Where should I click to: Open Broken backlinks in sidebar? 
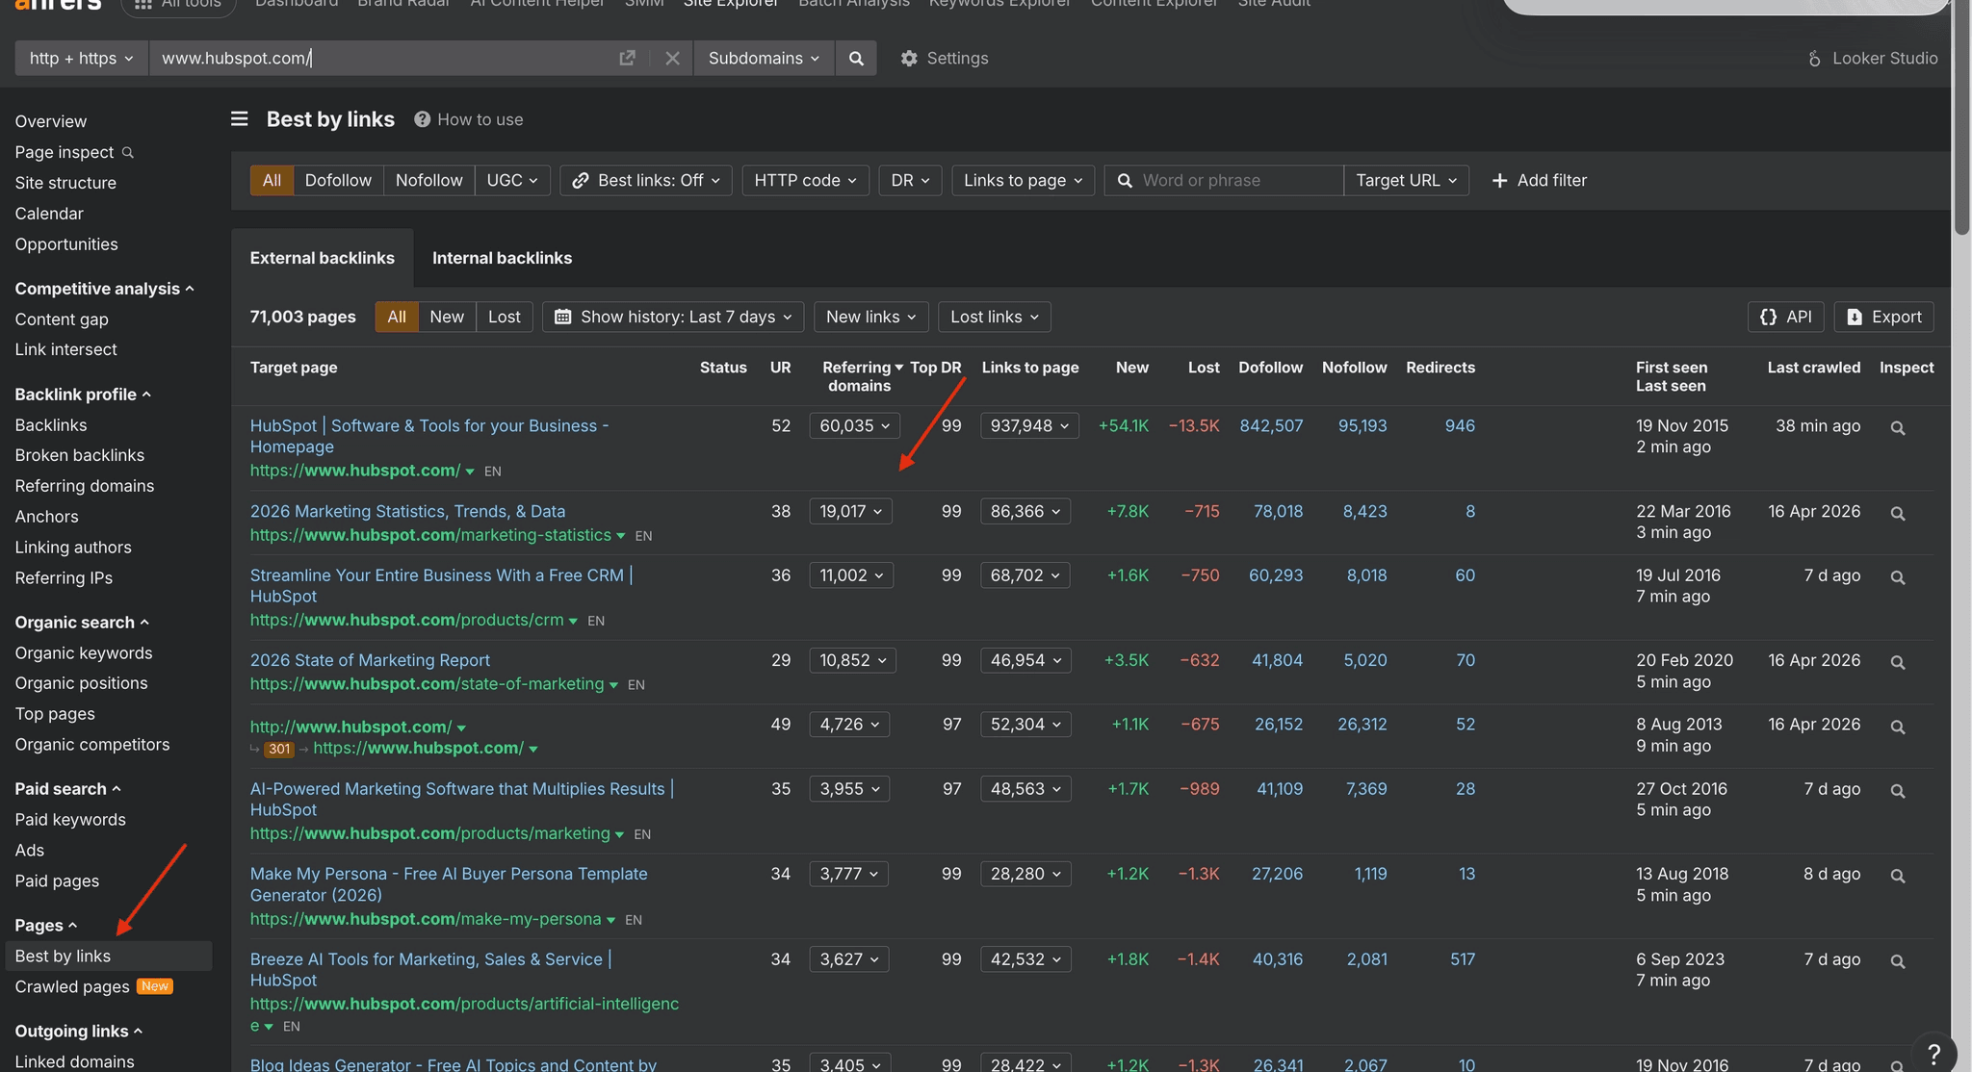click(80, 455)
